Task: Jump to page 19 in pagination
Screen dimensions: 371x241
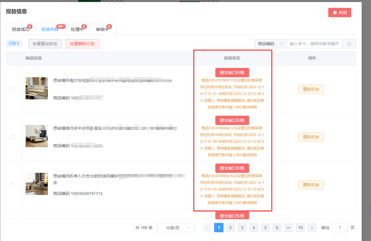Action: point(300,228)
